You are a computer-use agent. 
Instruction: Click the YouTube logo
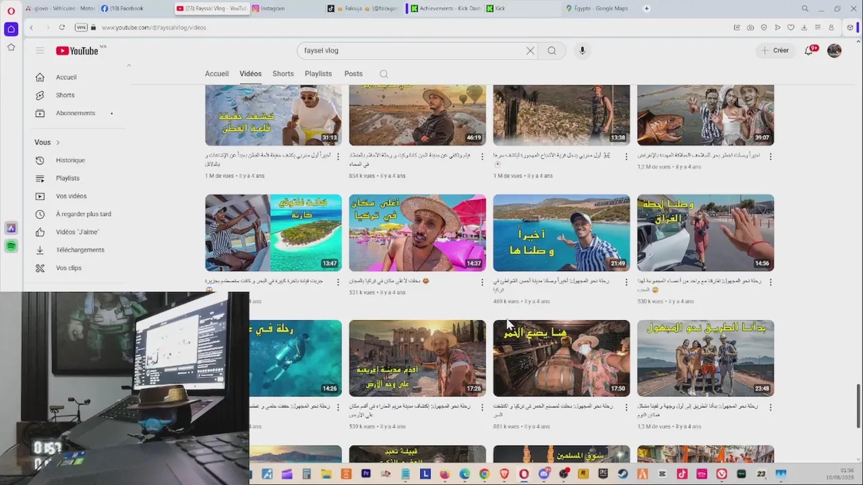78,51
